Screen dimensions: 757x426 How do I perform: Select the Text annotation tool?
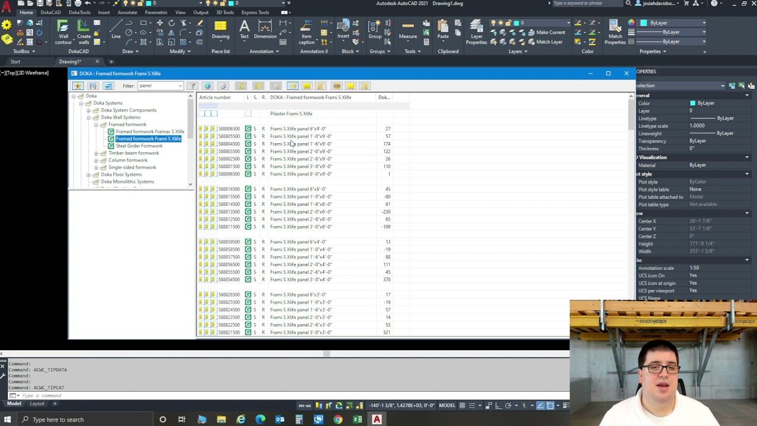click(244, 29)
